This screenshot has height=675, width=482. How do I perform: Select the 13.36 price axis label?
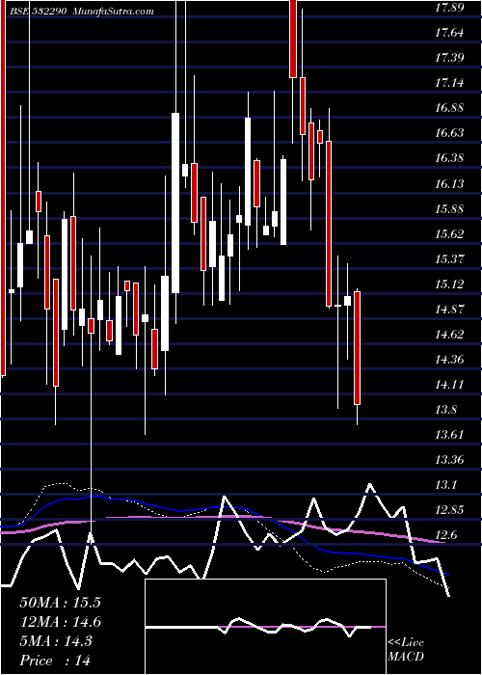coord(449,460)
